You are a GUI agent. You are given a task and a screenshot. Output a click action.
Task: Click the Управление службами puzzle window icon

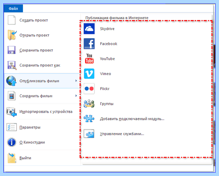(89, 134)
